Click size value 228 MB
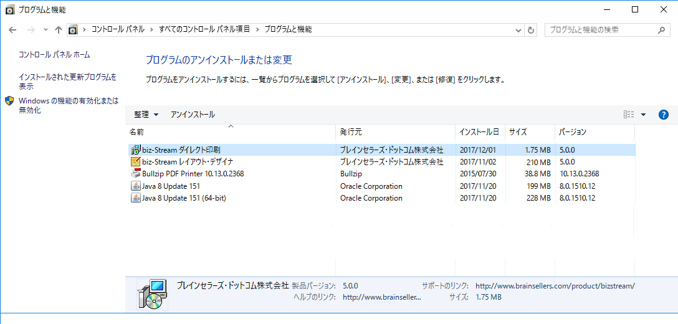 pyautogui.click(x=538, y=198)
